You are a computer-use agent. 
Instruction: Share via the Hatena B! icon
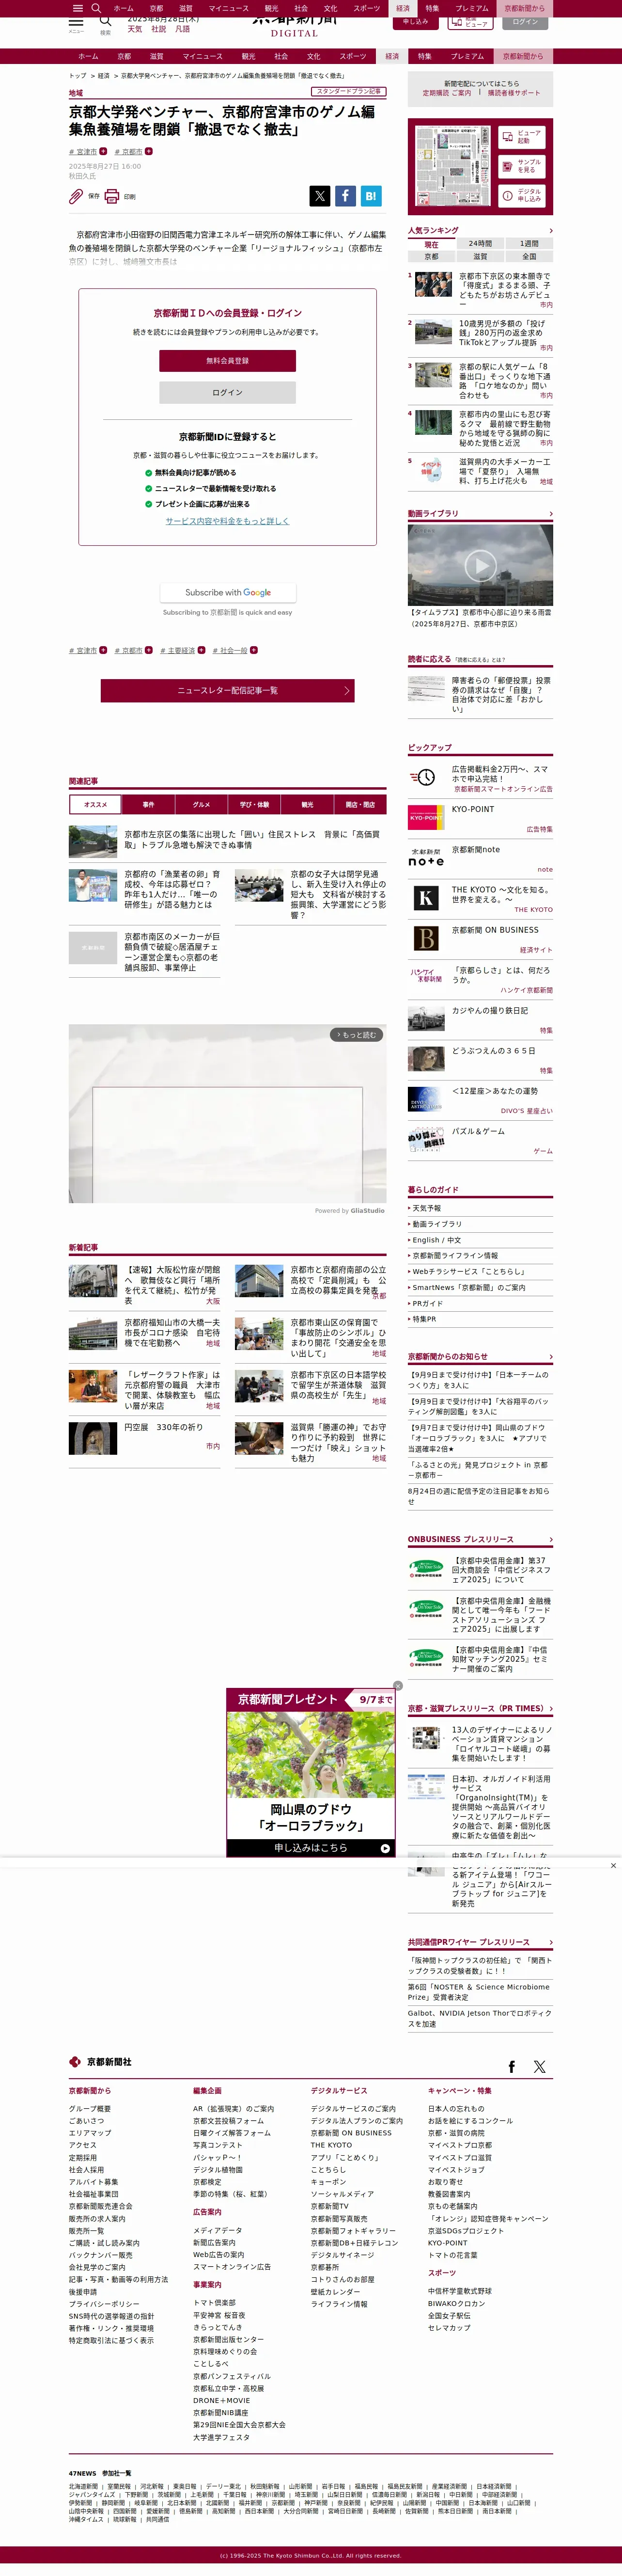[x=371, y=196]
